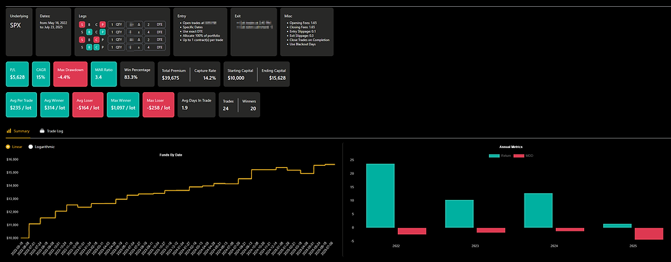Toggle the red C button in third leg row
Viewport: 671px width, 262px height.
pyautogui.click(x=97, y=40)
